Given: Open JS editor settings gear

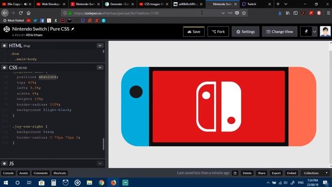Looking at the screenshot, I should [x=4, y=164].
